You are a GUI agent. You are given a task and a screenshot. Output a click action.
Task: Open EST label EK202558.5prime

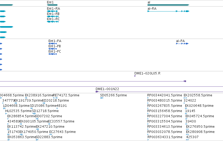tap(198, 95)
